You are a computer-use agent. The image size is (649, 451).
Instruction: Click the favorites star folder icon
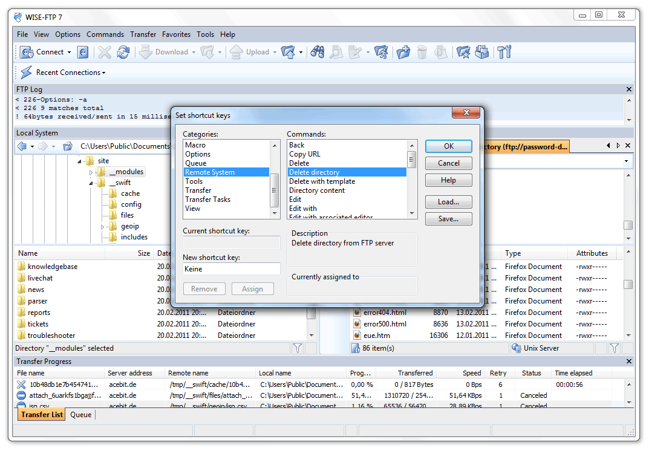(463, 53)
